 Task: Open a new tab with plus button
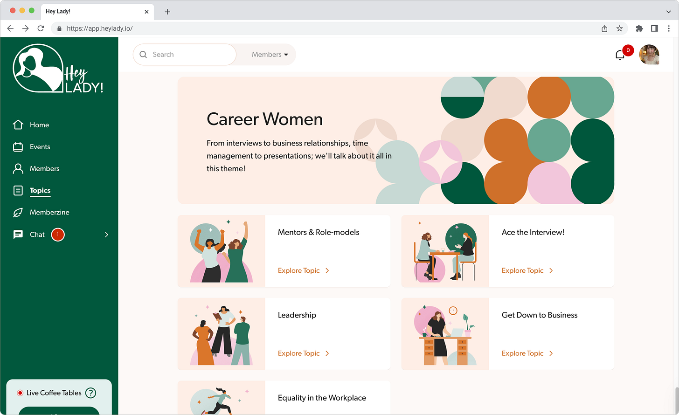point(167,12)
